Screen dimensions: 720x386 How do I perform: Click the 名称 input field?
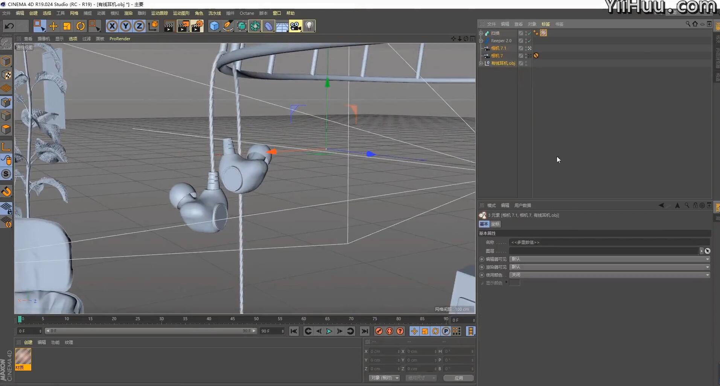tap(609, 242)
